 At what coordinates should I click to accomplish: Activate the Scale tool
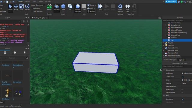click(22, 7)
